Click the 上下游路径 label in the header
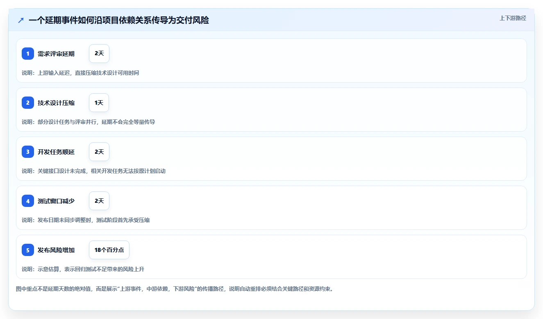Screen dimensions: 543x319 513,18
